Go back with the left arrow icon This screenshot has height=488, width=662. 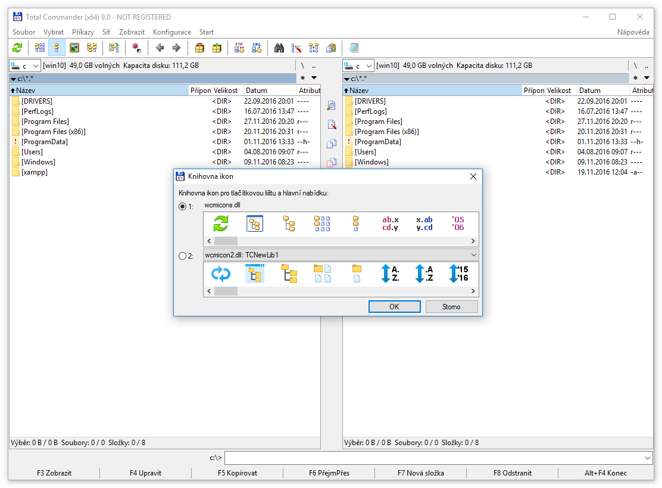(x=160, y=48)
